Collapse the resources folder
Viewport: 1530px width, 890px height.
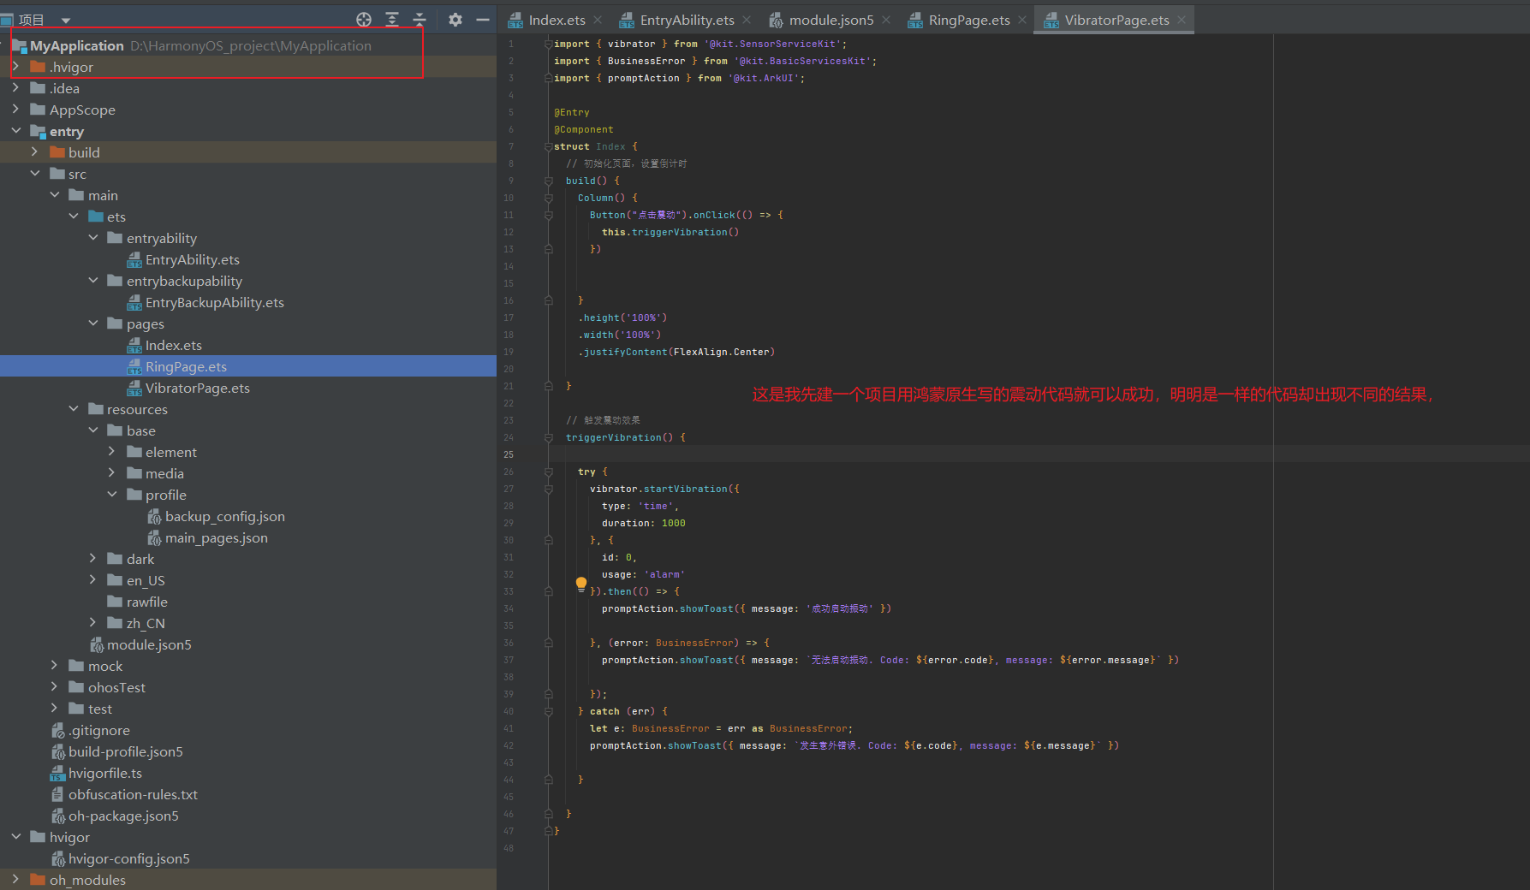point(74,409)
